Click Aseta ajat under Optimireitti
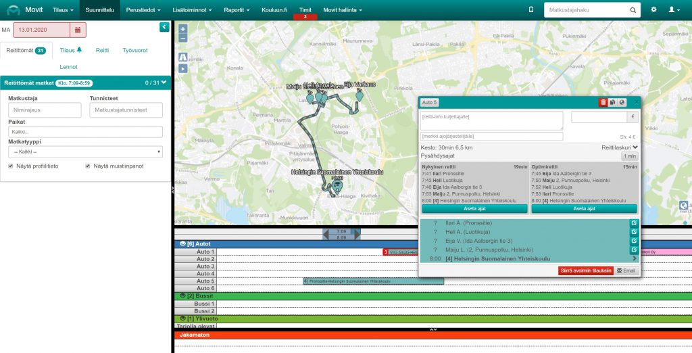Screen dimensions: 692x353 click(x=584, y=209)
